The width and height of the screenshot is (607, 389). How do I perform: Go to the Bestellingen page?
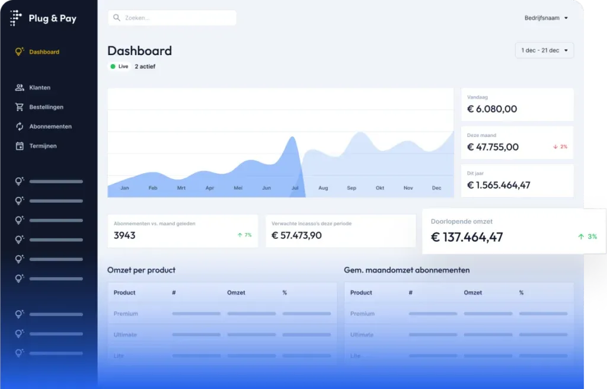click(x=46, y=107)
